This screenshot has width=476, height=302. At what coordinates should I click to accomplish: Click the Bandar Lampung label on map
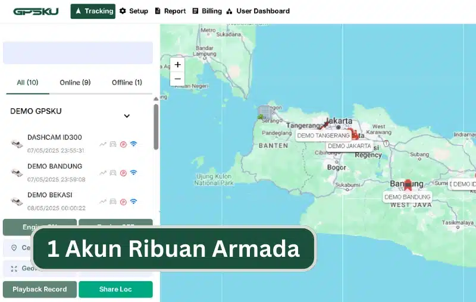pyautogui.click(x=205, y=51)
